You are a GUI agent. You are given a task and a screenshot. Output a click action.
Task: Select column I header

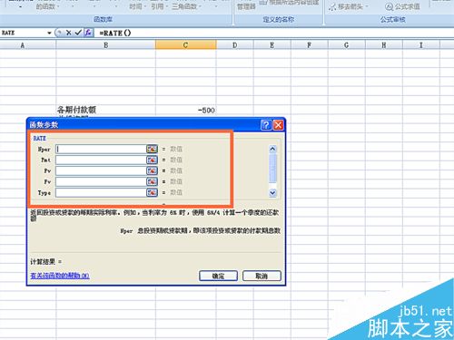pos(421,45)
